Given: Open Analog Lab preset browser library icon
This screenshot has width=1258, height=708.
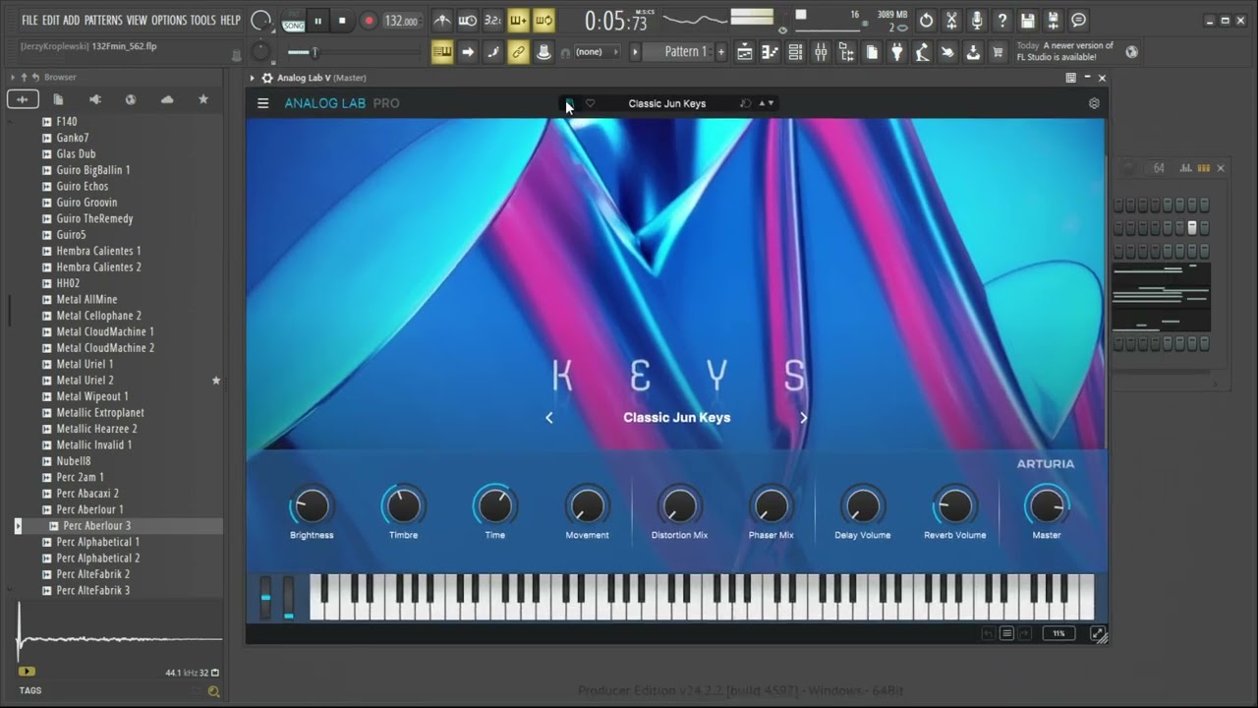Looking at the screenshot, I should [x=568, y=103].
